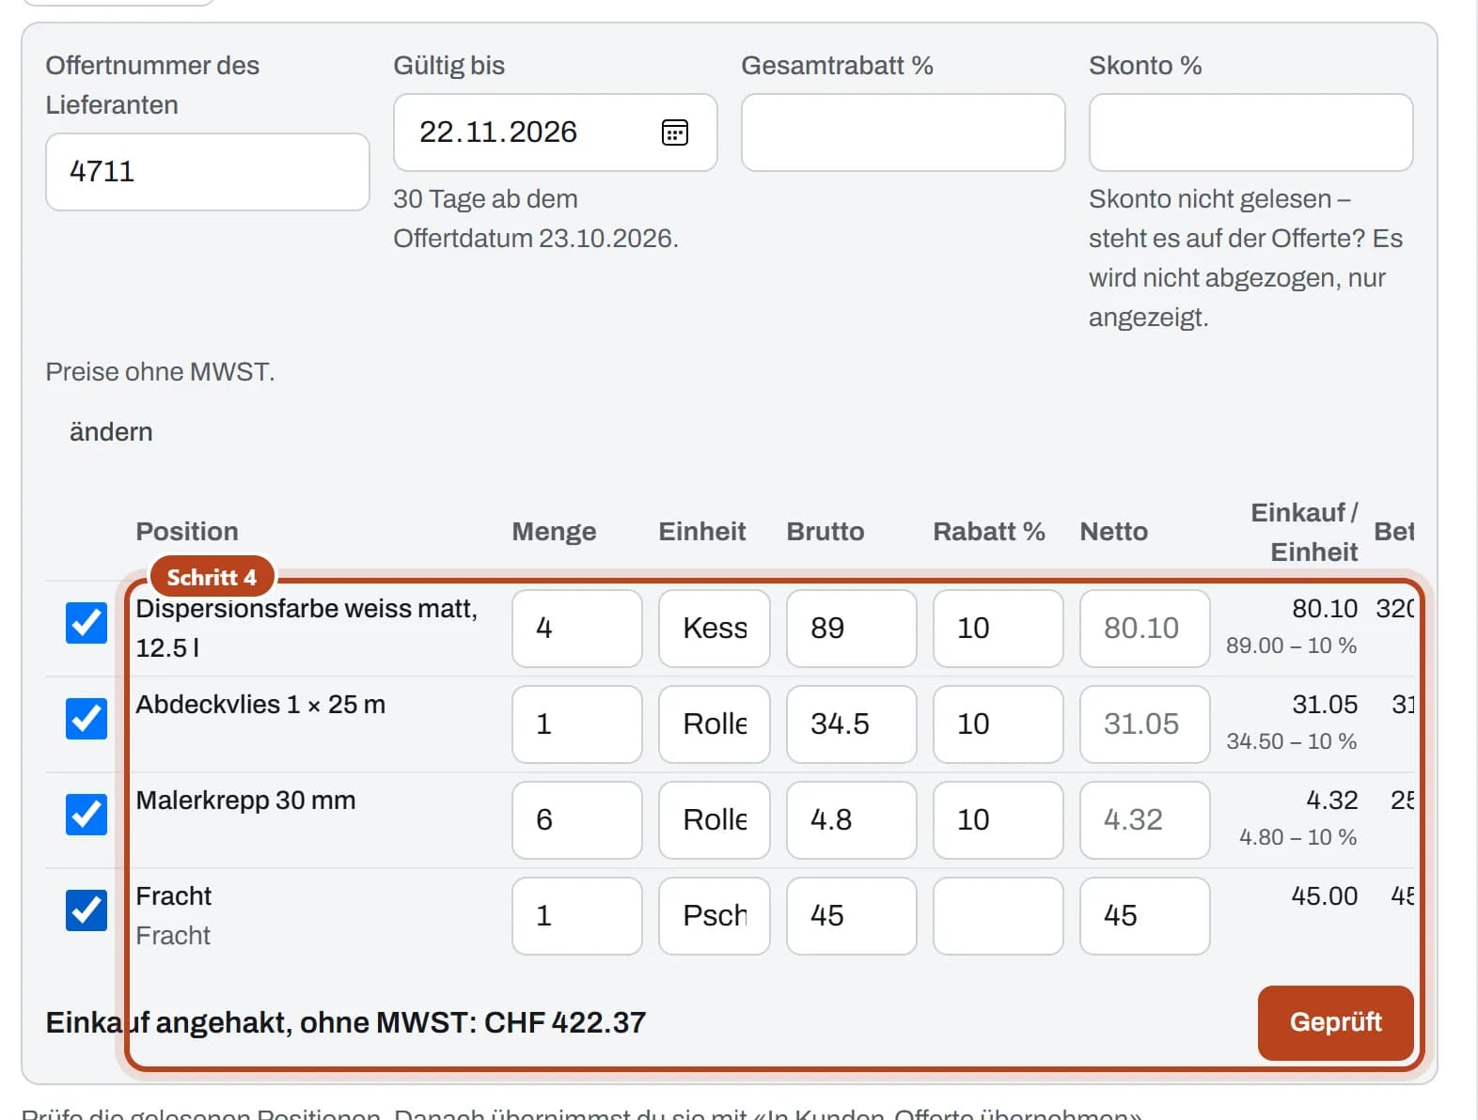Click the Position column header
Viewport: 1478px width, 1120px height.
pos(187,532)
